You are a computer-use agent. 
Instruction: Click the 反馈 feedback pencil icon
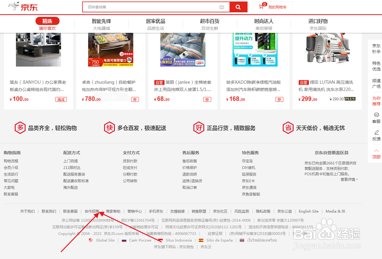pos(376,136)
